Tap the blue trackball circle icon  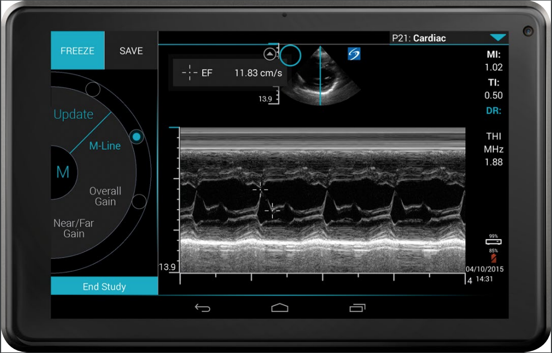(291, 55)
